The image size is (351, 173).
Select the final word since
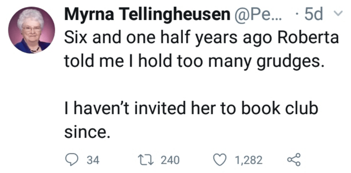pos(87,132)
